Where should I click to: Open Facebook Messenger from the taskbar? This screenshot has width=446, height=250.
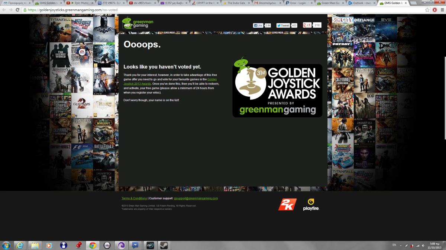pos(135,245)
